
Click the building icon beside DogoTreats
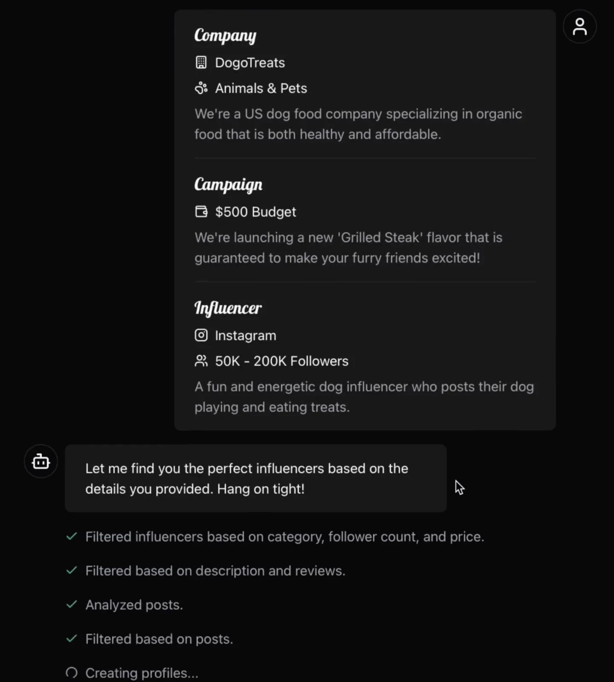[x=202, y=62]
